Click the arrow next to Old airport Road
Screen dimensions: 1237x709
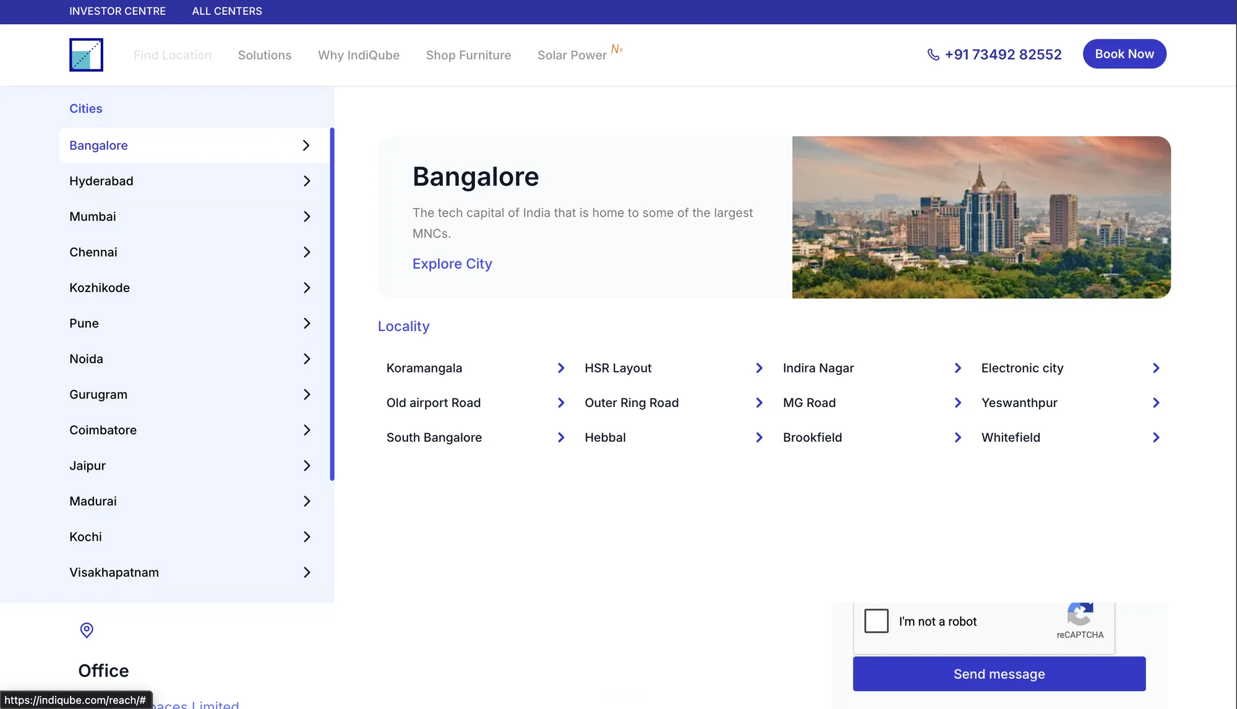pyautogui.click(x=561, y=403)
